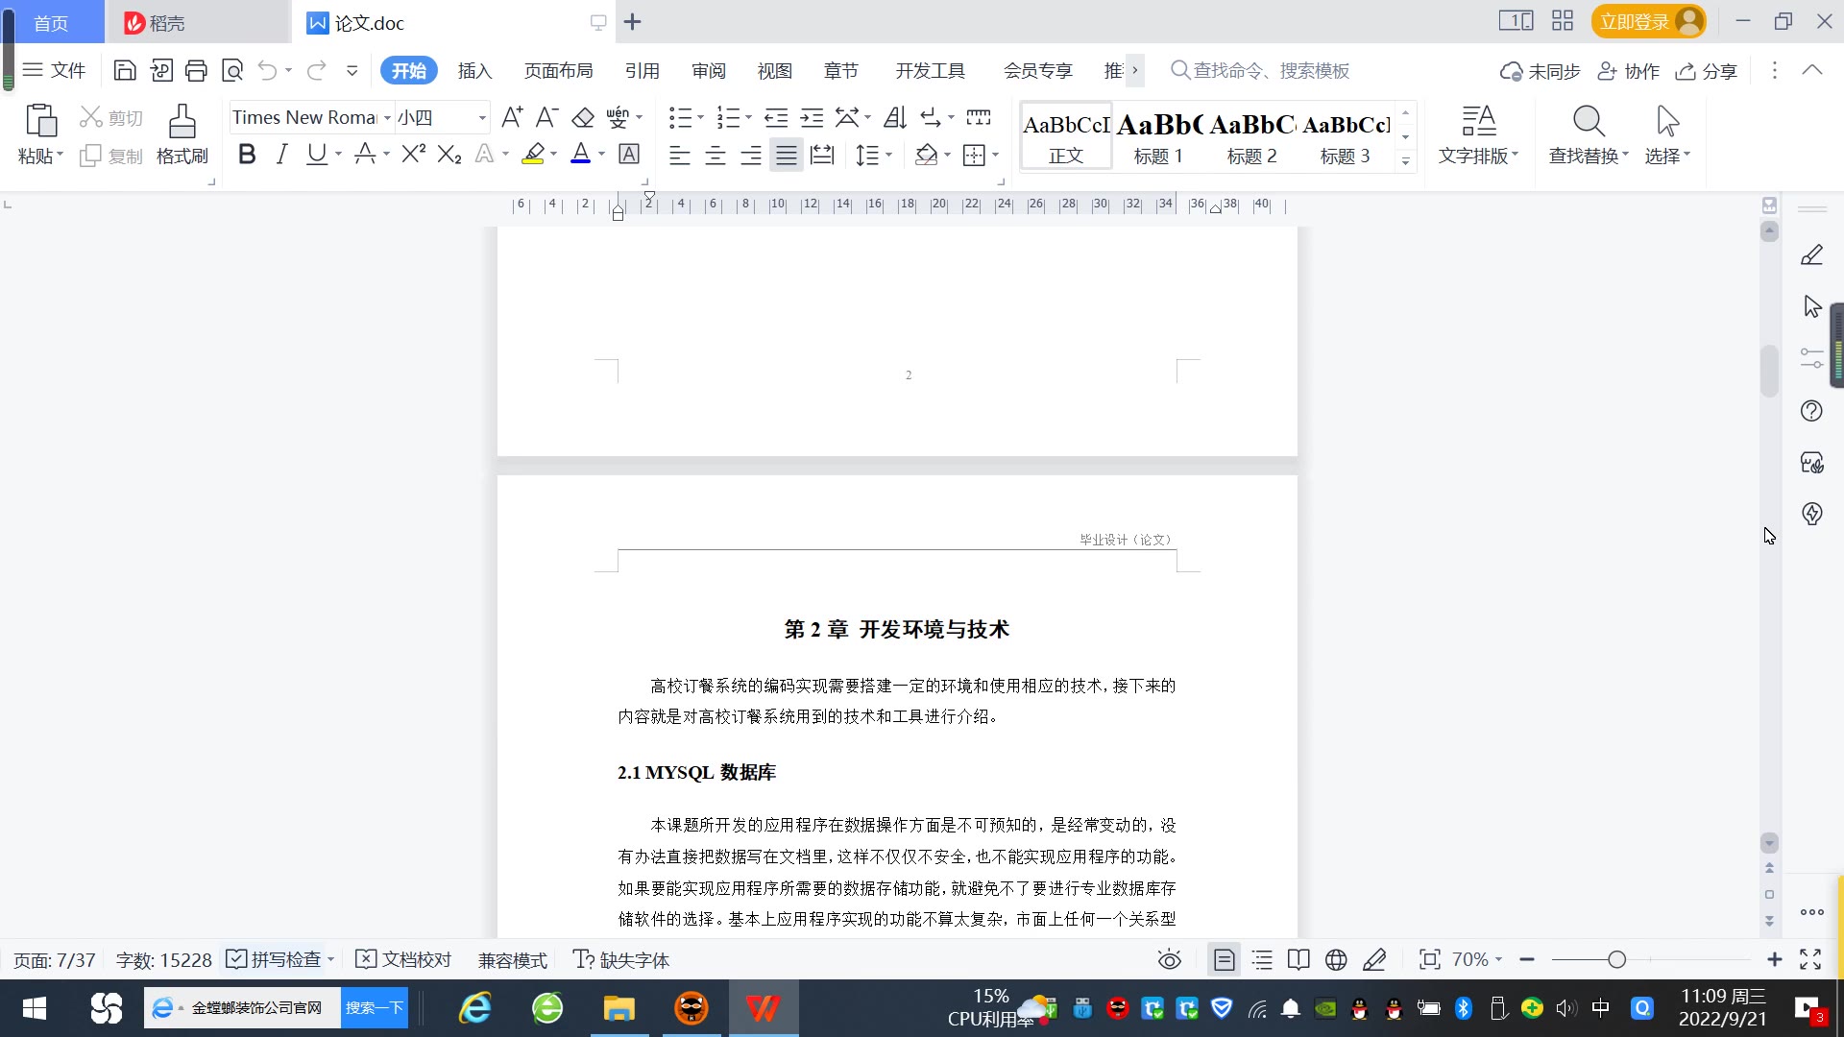
Task: Apply Superscript formatting
Action: [414, 154]
